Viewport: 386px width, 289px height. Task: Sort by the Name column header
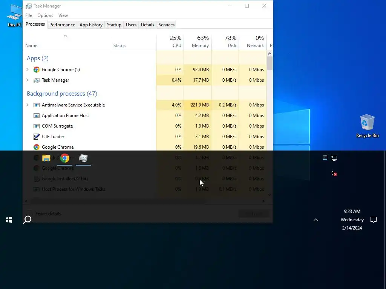67,42
